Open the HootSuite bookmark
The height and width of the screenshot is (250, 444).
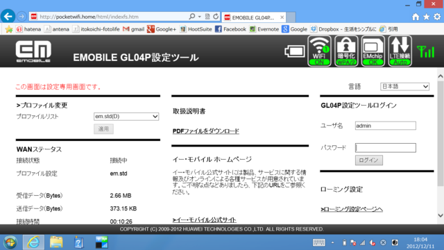[x=196, y=29]
